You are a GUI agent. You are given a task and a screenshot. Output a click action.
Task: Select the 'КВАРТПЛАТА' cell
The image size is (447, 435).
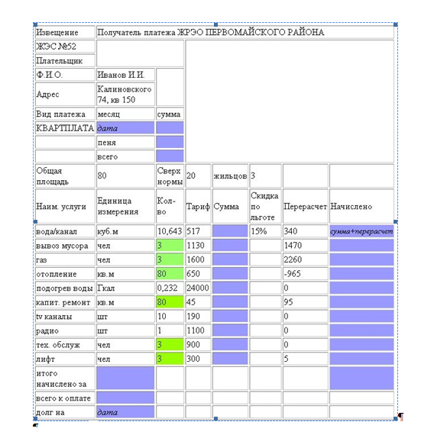[x=65, y=127]
